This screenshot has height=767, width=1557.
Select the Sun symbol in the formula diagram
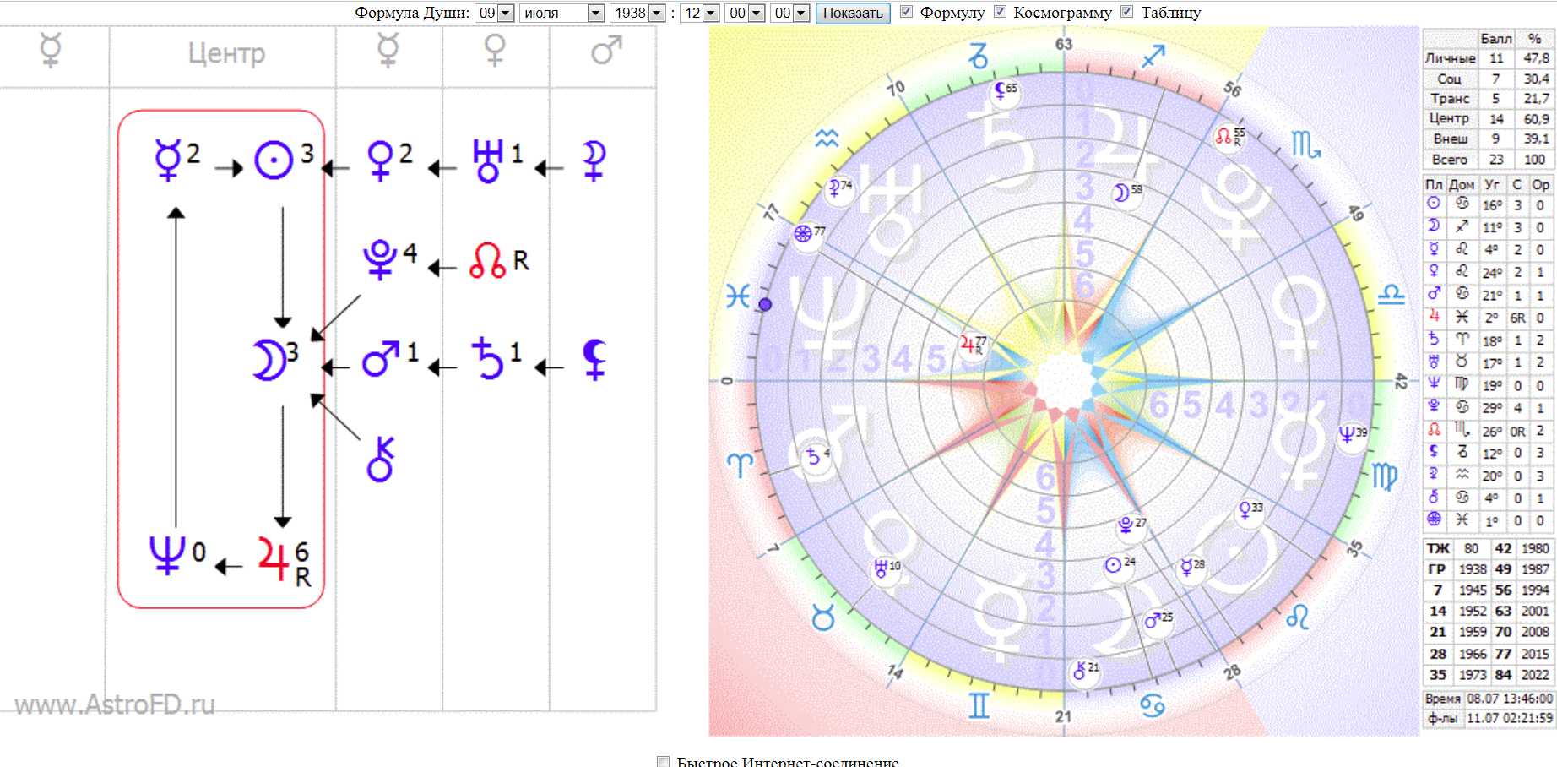[x=274, y=160]
